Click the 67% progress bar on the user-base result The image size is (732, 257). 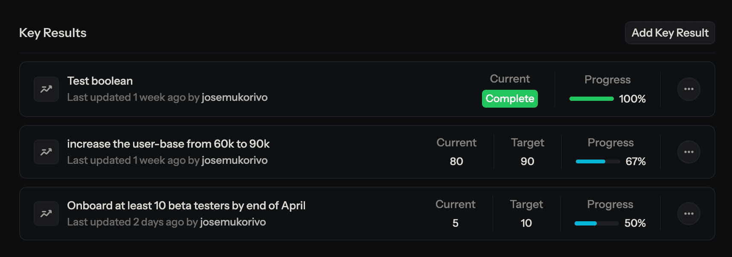point(597,161)
